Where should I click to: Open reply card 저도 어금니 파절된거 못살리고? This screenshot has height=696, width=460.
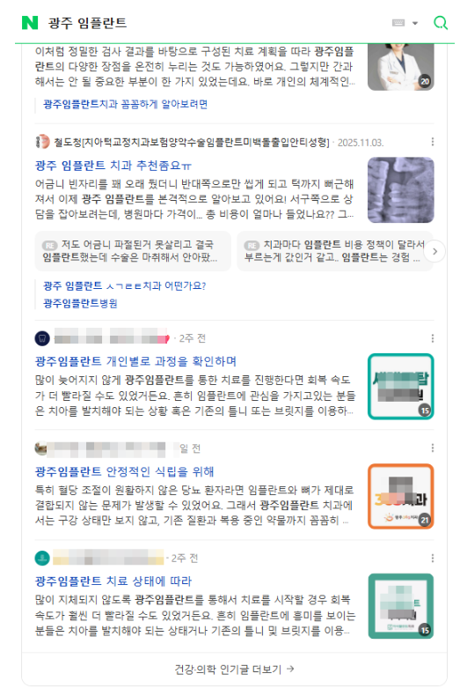coord(133,251)
